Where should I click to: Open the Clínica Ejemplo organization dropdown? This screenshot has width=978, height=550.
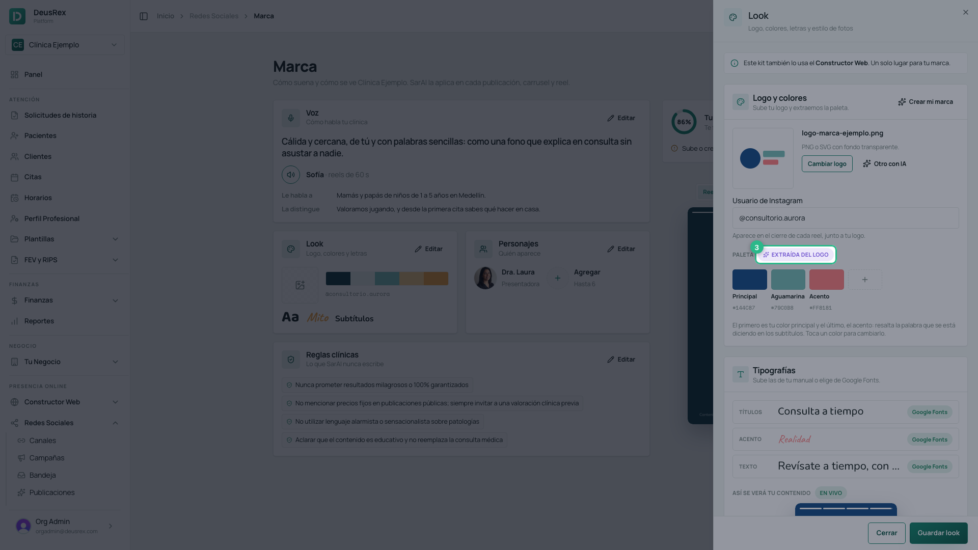click(x=65, y=45)
